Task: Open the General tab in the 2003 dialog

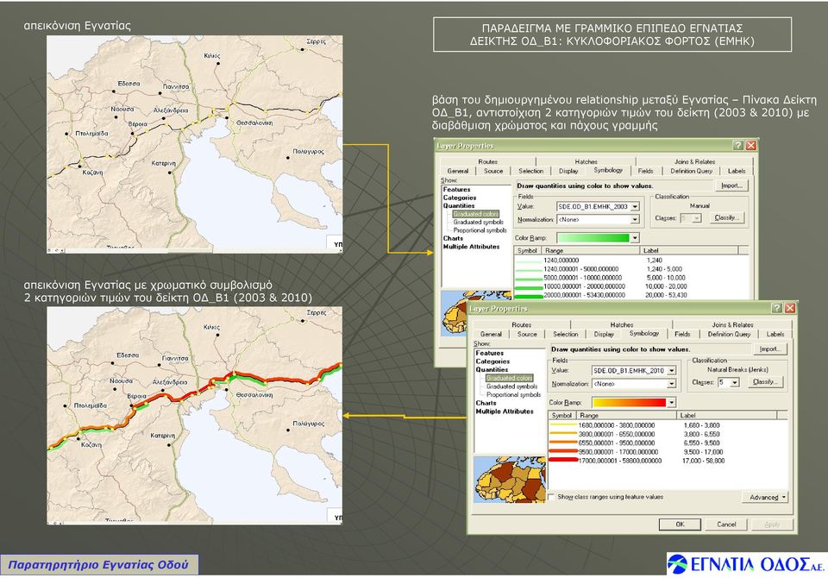Action: 458,171
